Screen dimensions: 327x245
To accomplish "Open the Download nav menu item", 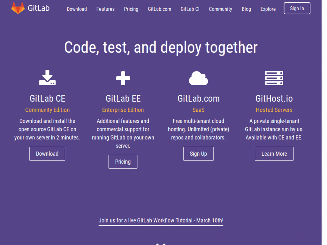I will (77, 9).
